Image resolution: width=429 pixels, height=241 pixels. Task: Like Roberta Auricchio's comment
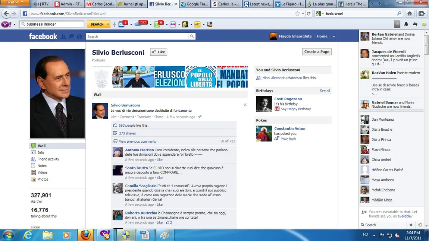pos(160,222)
